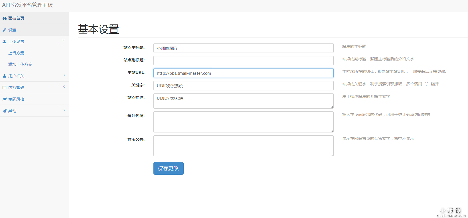This screenshot has height=218, width=468.
Task: Click the wrench icon next to 设置
Action: click(5, 30)
